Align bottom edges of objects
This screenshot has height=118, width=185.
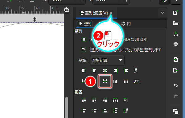click(x=115, y=81)
